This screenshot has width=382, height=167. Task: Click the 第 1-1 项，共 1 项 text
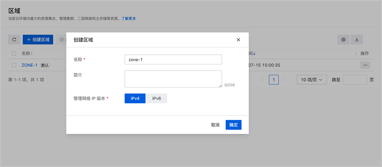(26, 80)
